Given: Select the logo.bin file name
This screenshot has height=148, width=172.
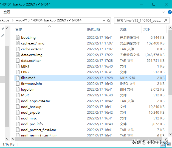Looking at the screenshot, I should point(28,90).
